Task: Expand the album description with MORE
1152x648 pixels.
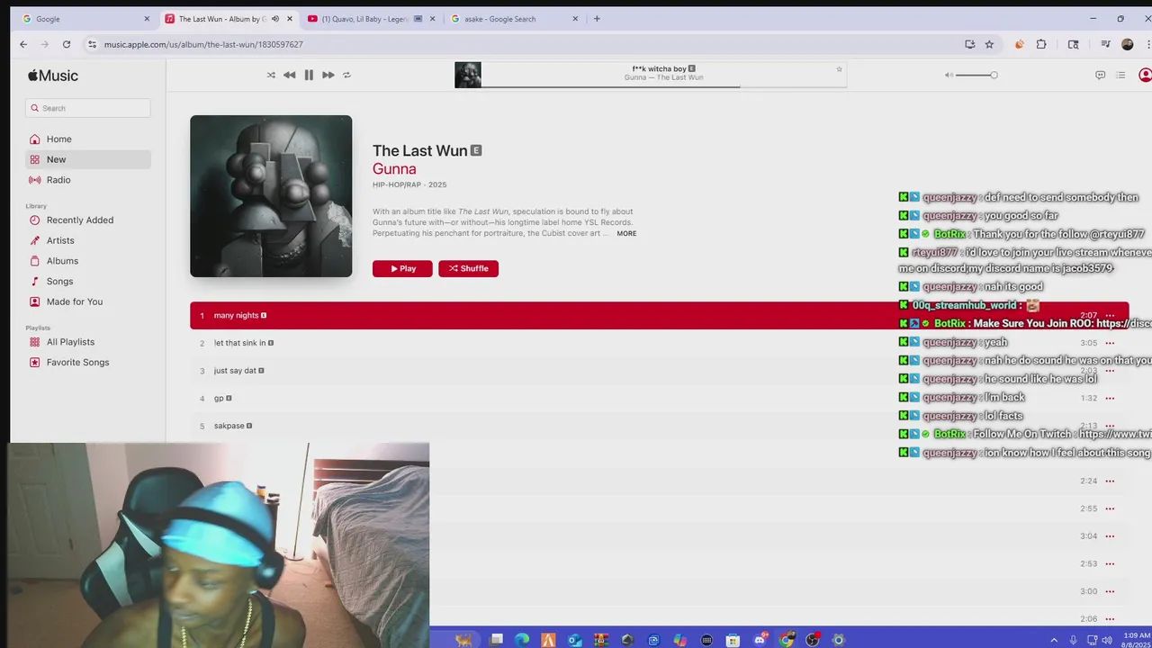Action: tap(626, 233)
